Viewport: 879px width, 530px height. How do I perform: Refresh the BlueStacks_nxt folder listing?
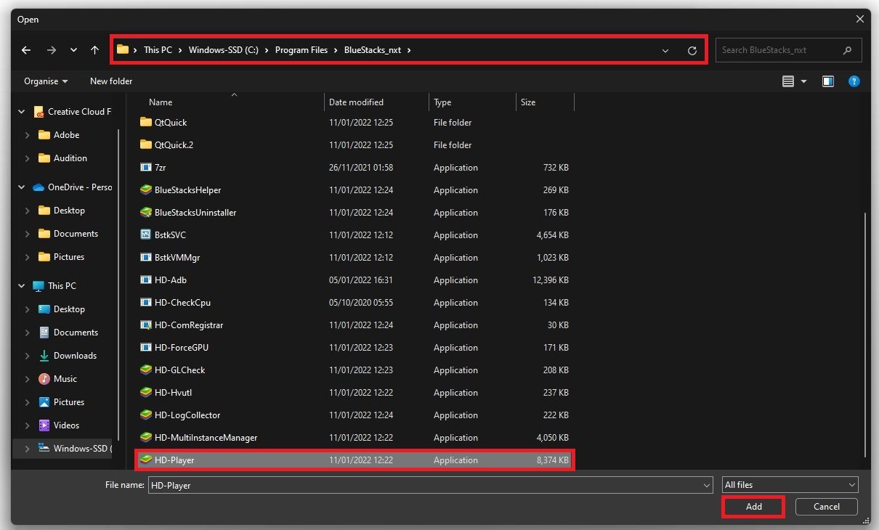[x=692, y=51]
